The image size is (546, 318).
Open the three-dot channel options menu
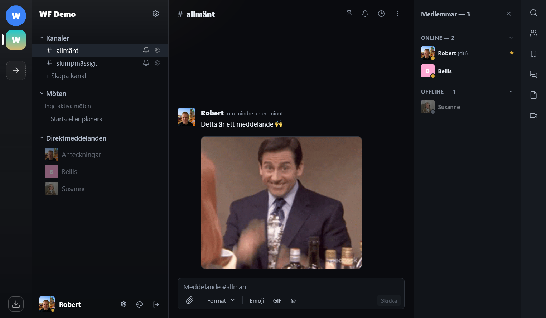tap(397, 14)
